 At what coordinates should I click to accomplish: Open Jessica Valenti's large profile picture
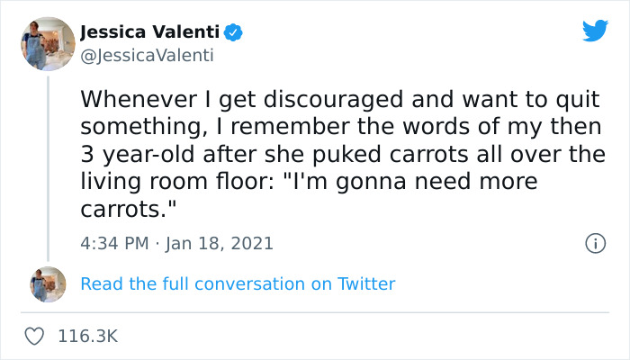coord(47,43)
